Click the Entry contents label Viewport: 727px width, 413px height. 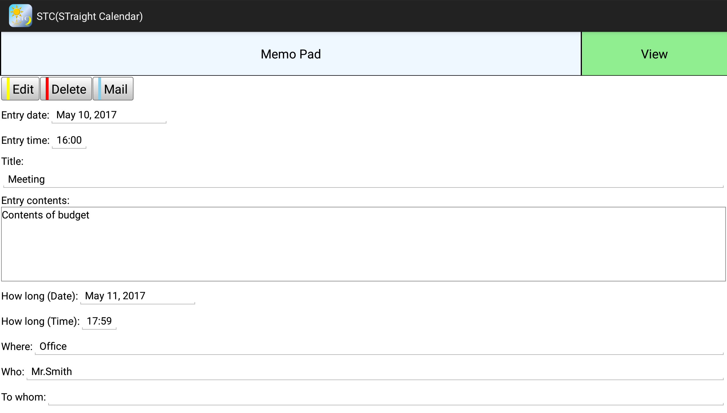(x=35, y=201)
